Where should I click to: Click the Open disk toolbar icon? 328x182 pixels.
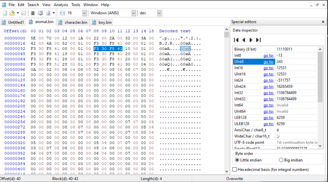pos(40,13)
